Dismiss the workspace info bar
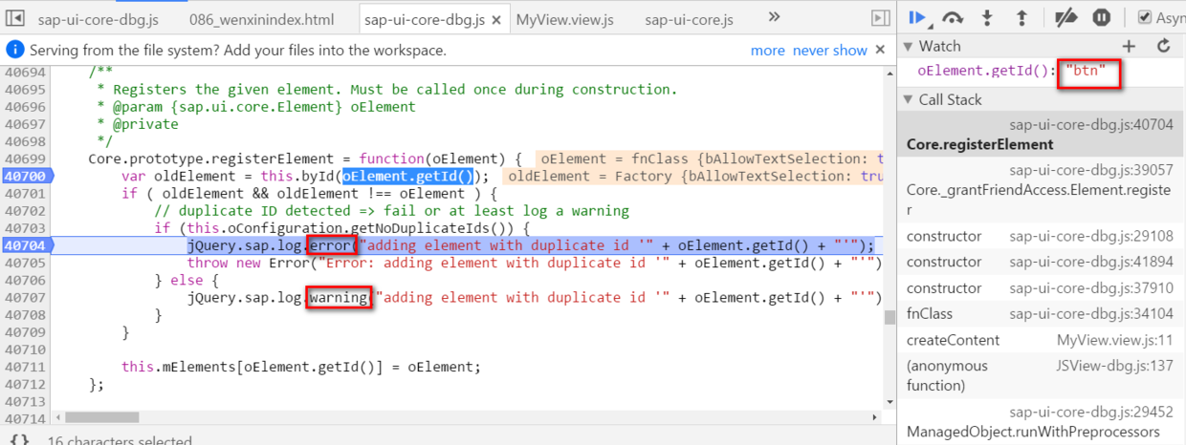 [x=881, y=50]
